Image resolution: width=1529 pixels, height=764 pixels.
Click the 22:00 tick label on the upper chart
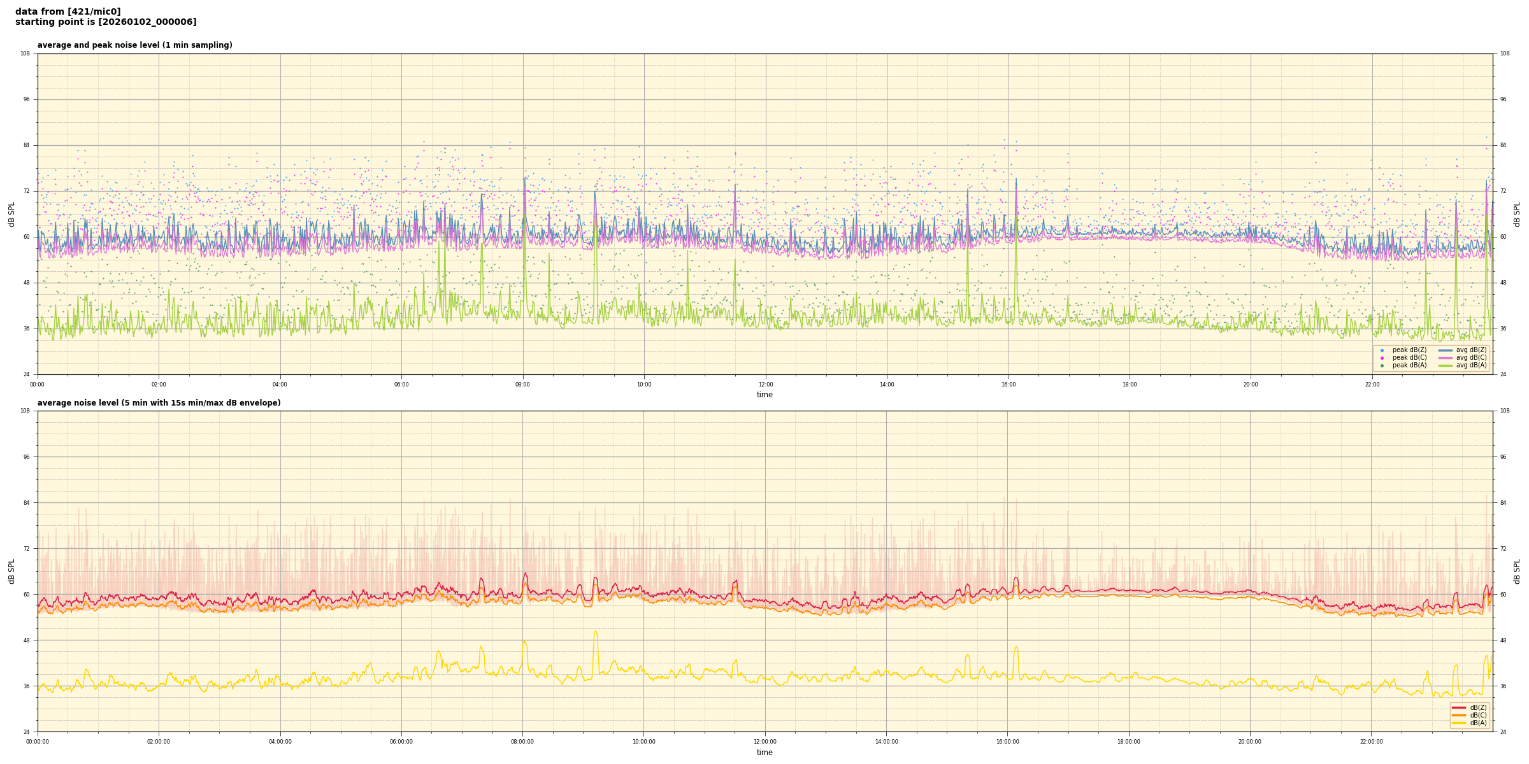pos(1372,385)
